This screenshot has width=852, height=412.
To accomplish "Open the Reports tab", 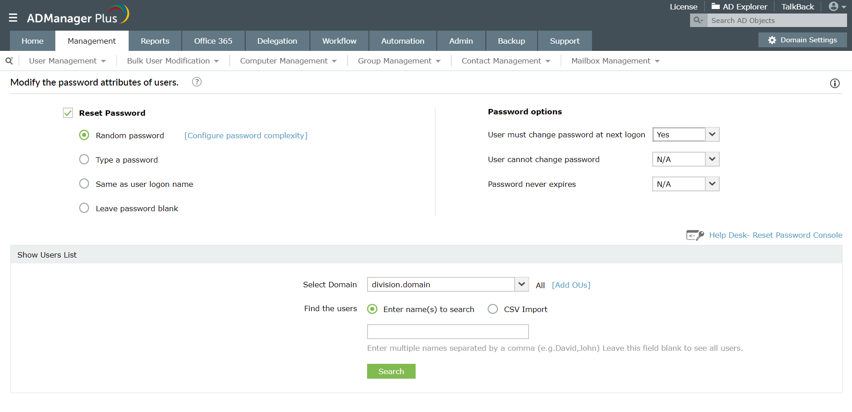I will [x=155, y=41].
